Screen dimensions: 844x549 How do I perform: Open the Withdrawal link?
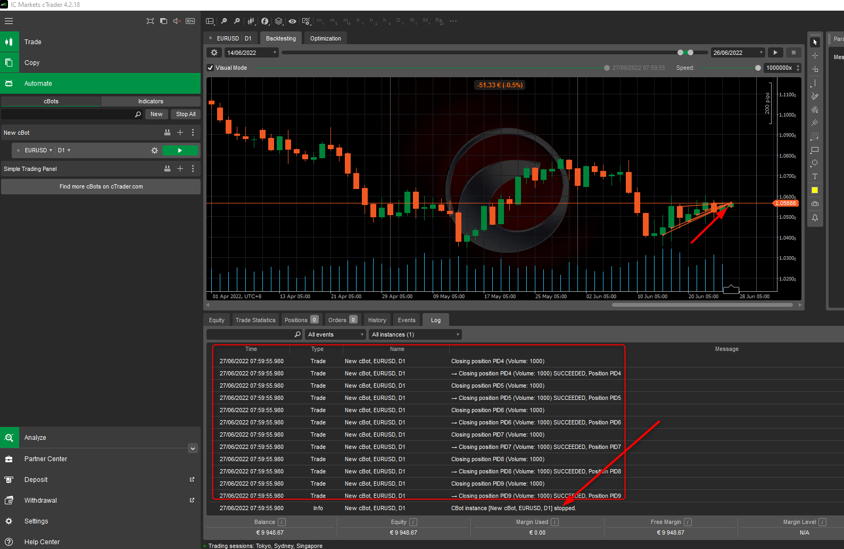(100, 501)
